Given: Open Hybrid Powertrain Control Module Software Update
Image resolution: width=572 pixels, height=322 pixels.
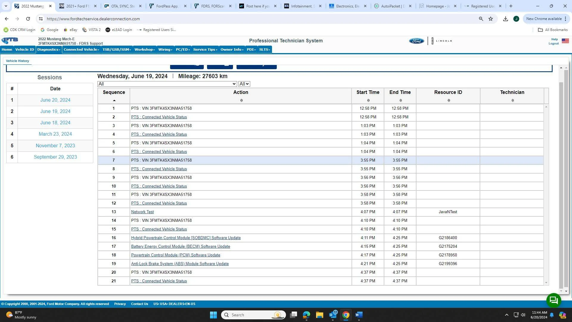Looking at the screenshot, I should pos(186,238).
